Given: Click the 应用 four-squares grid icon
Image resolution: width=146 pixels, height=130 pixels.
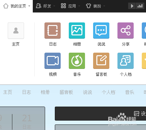Looking at the screenshot, I should pyautogui.click(x=63, y=6).
